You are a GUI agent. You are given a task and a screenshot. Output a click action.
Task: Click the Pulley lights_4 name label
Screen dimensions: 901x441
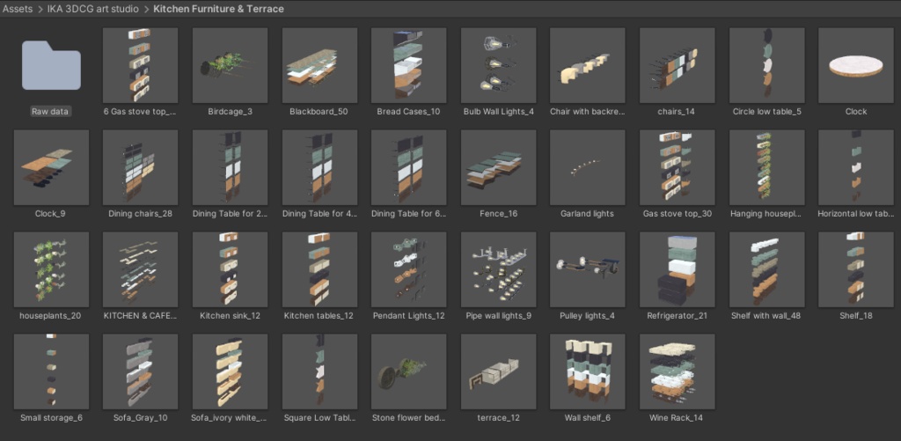point(587,316)
